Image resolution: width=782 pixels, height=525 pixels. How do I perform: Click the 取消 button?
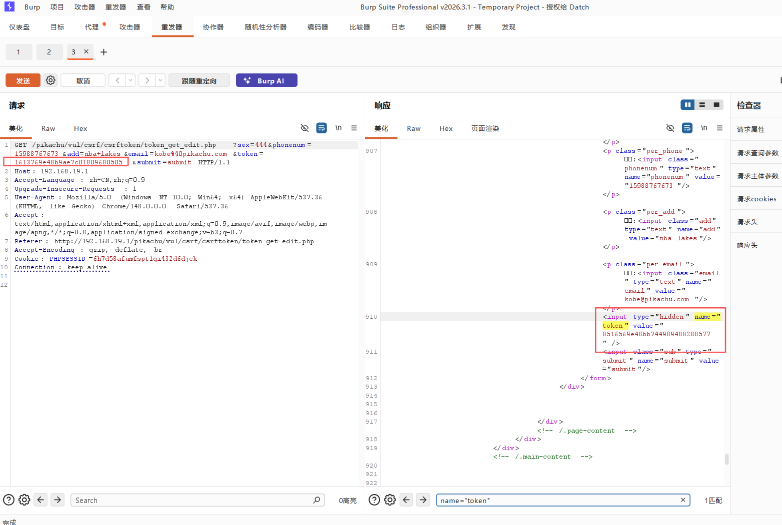pos(83,80)
